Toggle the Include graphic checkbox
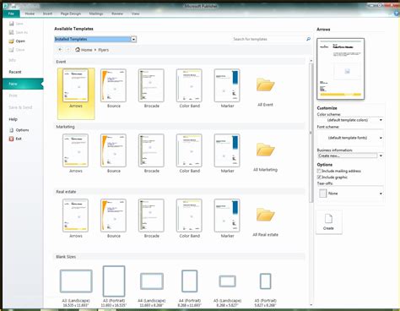 319,177
